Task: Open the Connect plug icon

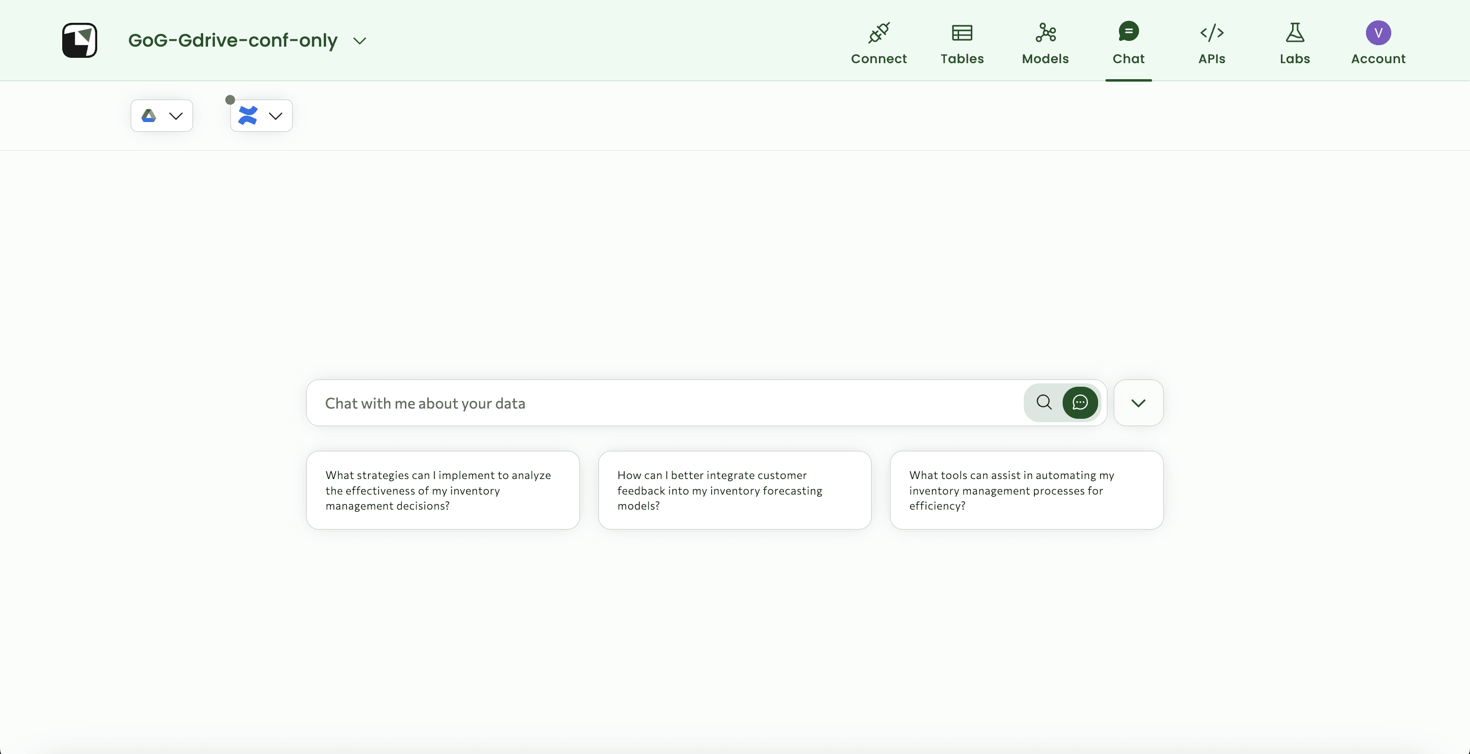Action: 878,33
